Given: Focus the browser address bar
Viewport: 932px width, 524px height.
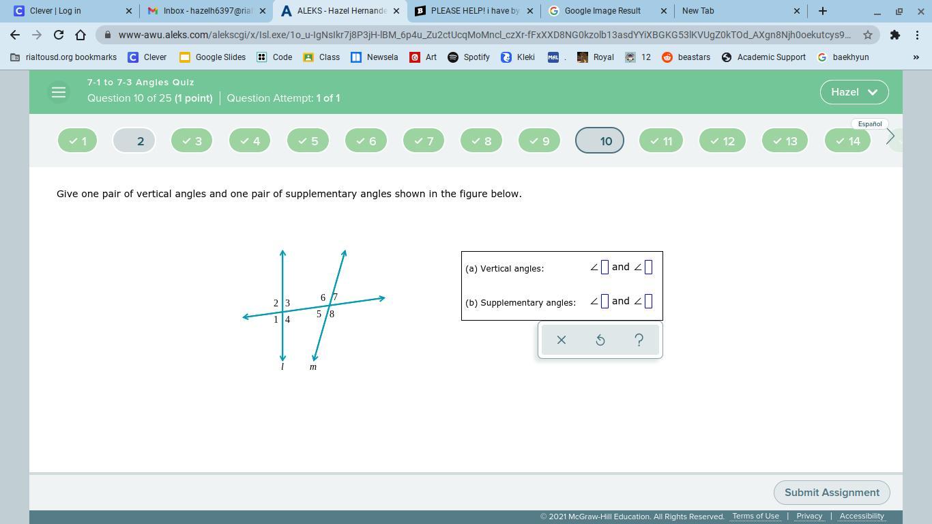Looking at the screenshot, I should (x=484, y=35).
